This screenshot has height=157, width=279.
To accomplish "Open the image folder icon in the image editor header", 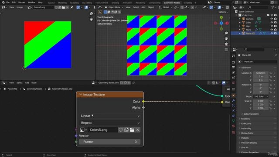I will pos(63,7).
